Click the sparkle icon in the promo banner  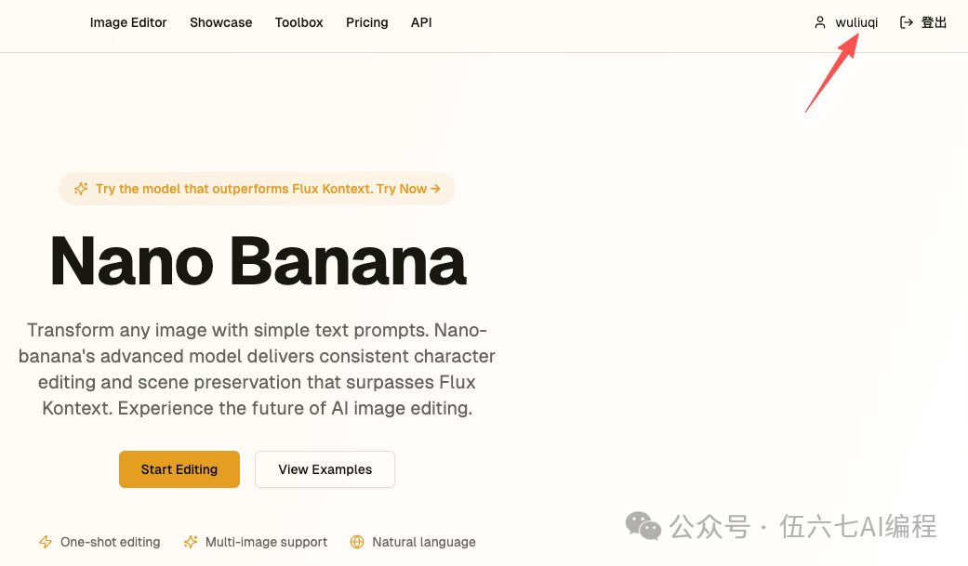(81, 189)
